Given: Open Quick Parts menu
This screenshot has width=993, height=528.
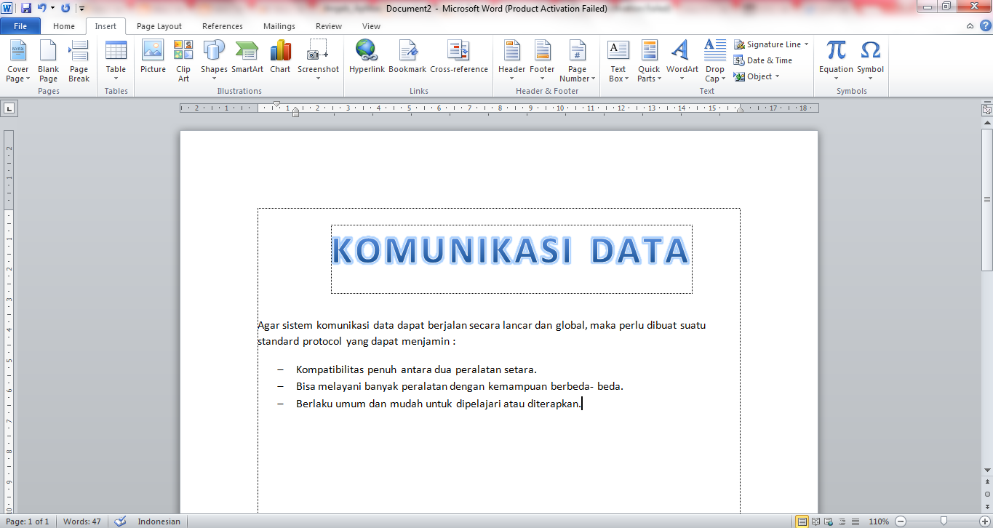Looking at the screenshot, I should 649,61.
